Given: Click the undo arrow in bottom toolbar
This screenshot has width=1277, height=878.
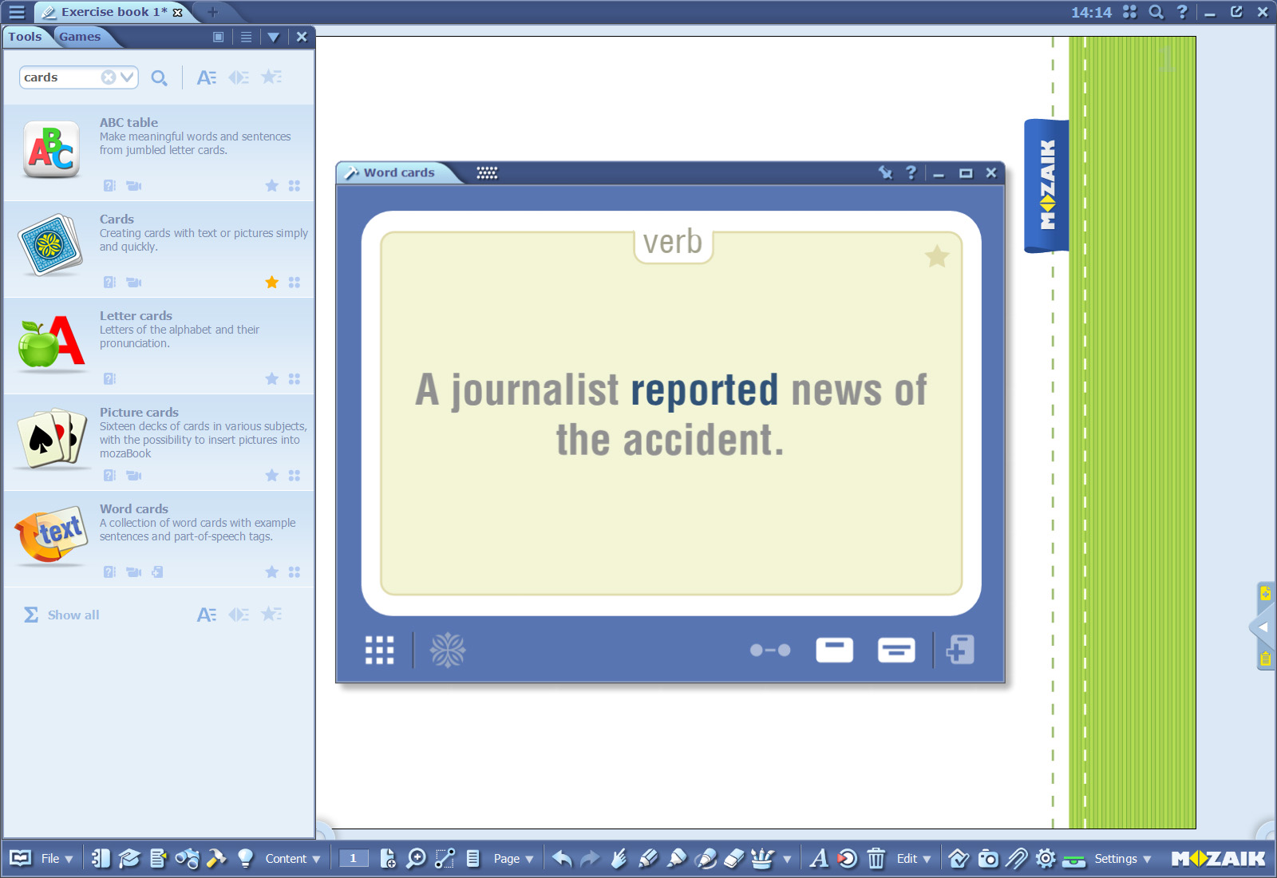Looking at the screenshot, I should tap(562, 859).
